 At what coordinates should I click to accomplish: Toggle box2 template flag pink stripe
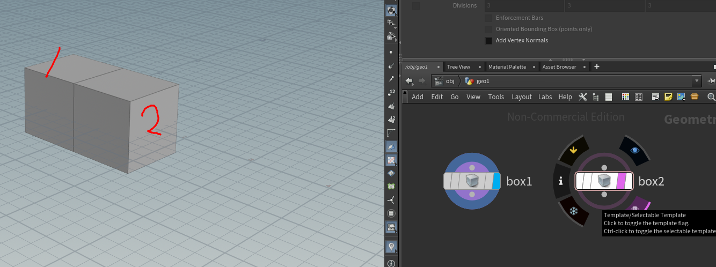[x=621, y=181]
